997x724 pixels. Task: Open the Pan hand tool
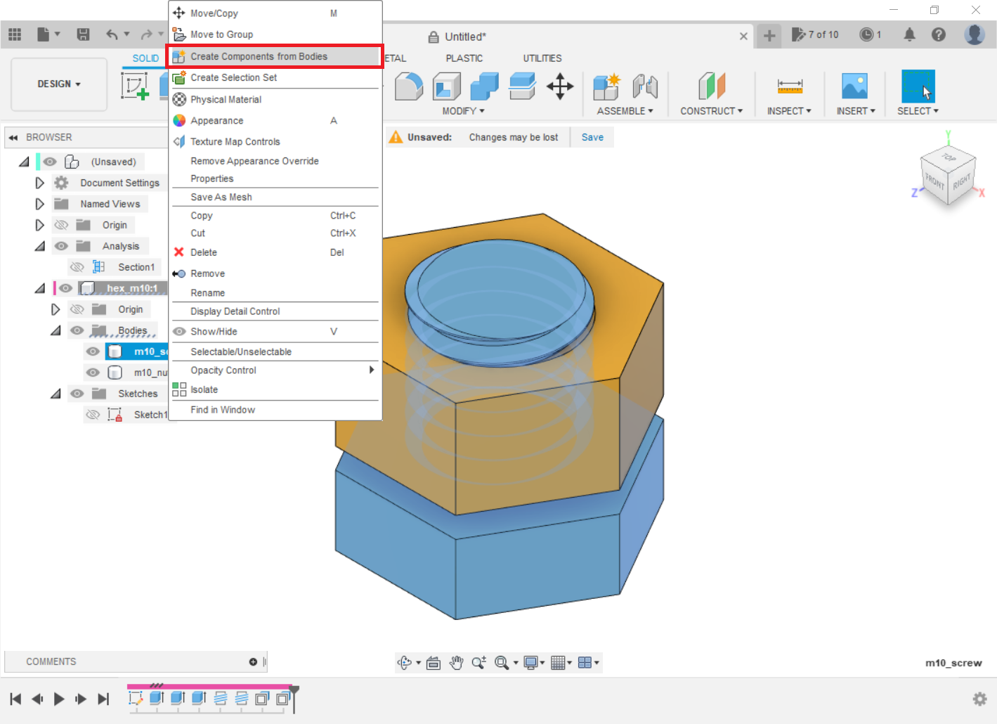pyautogui.click(x=457, y=662)
